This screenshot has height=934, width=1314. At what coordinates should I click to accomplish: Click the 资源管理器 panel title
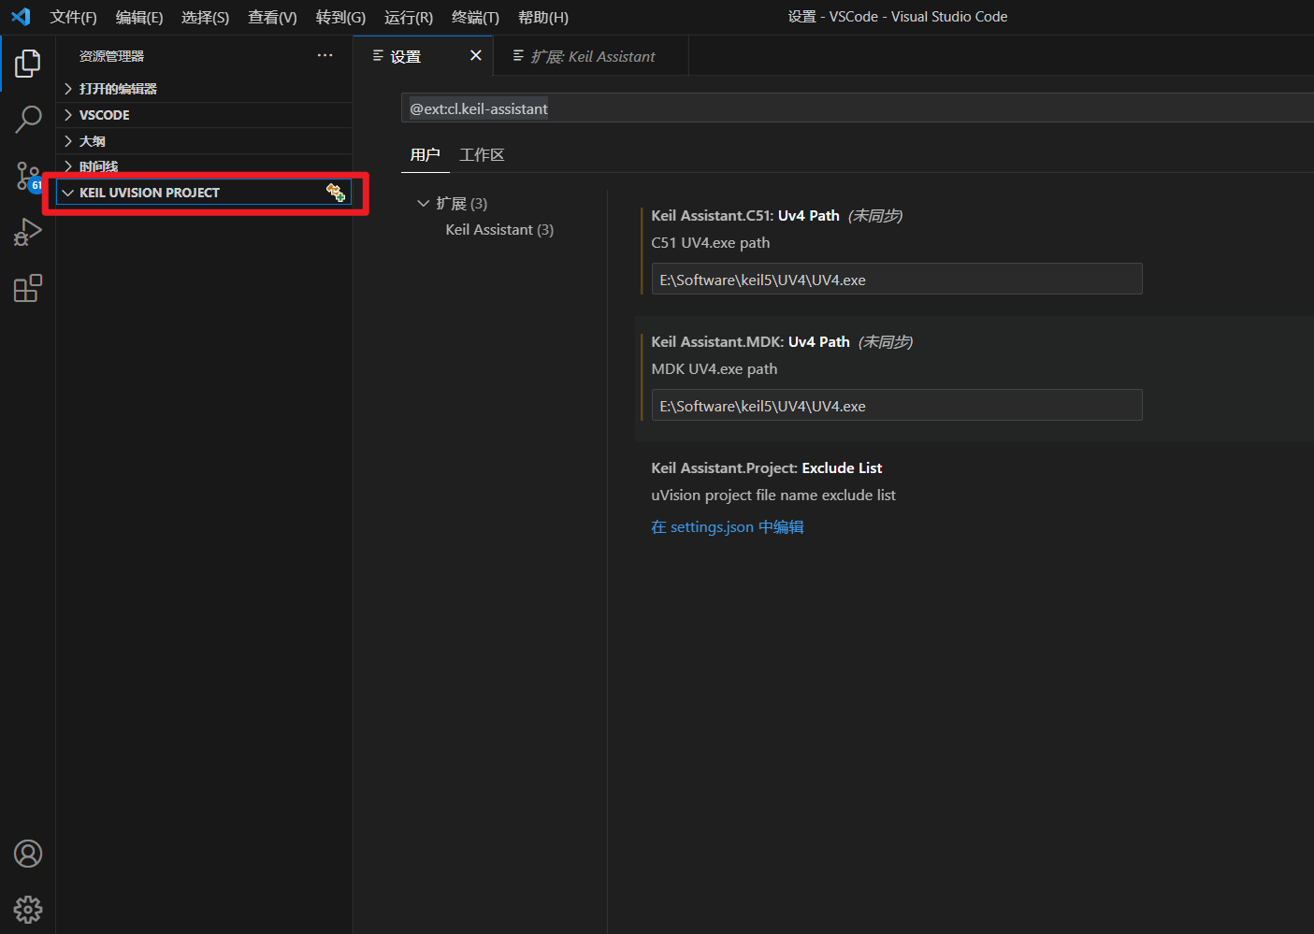112,56
